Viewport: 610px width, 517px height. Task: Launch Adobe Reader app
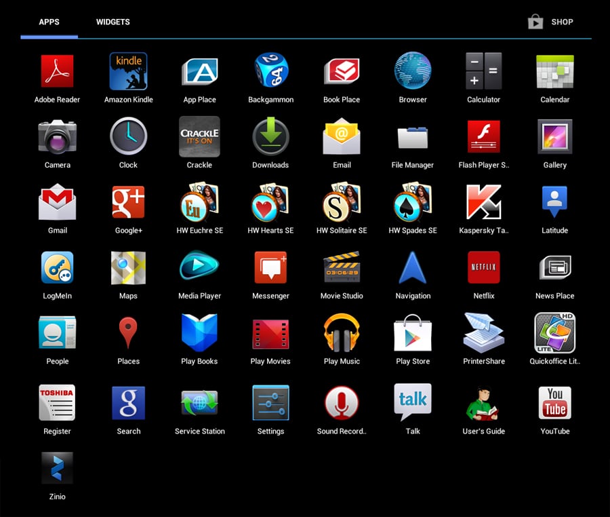(57, 71)
